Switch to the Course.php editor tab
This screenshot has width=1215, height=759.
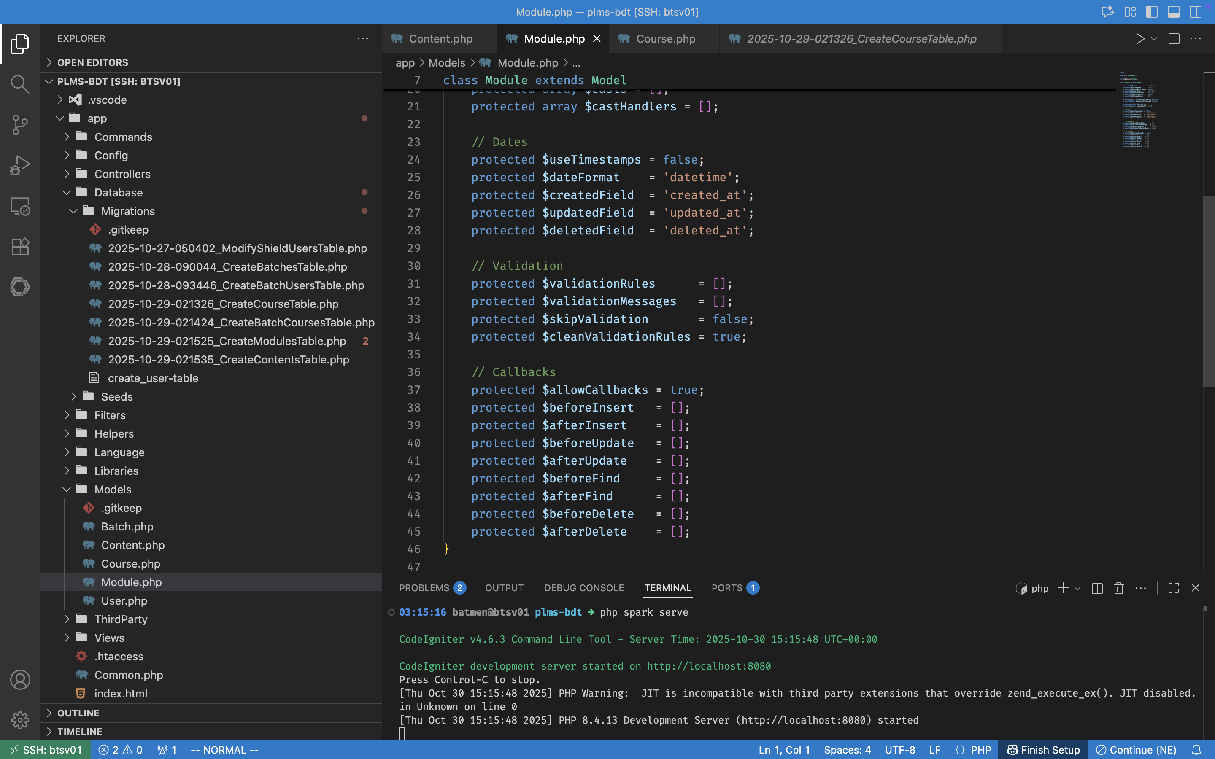tap(665, 39)
